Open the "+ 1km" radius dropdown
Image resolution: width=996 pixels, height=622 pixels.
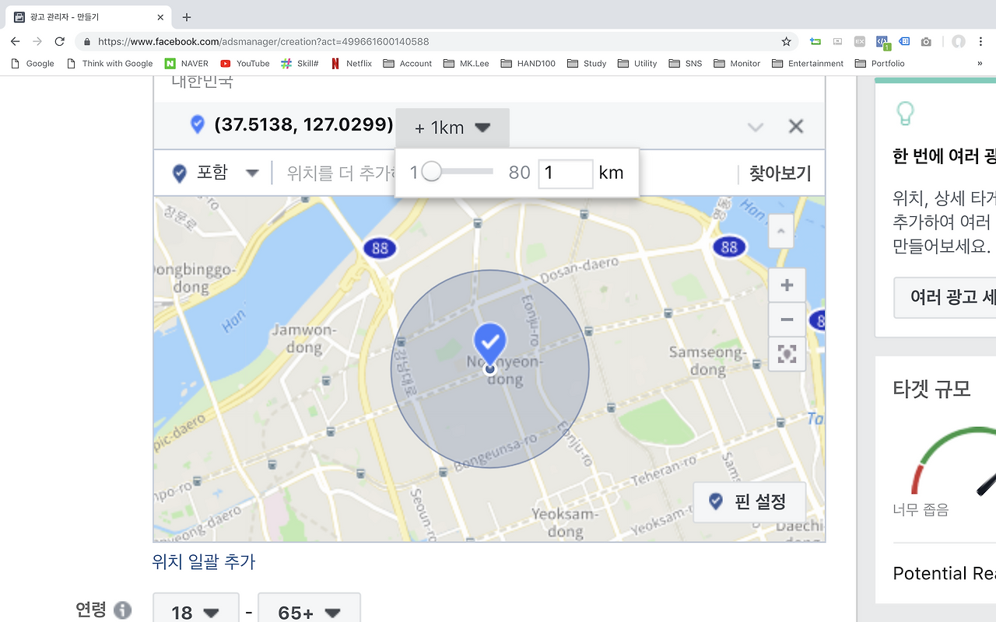452,126
